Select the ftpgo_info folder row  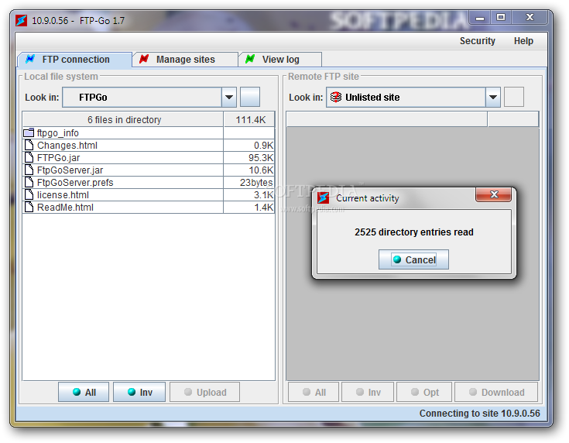point(149,133)
